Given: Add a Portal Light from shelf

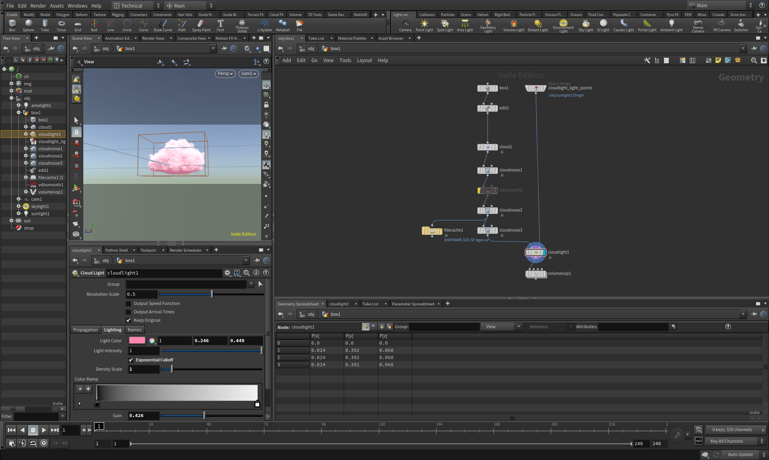Looking at the screenshot, I should pos(647,26).
